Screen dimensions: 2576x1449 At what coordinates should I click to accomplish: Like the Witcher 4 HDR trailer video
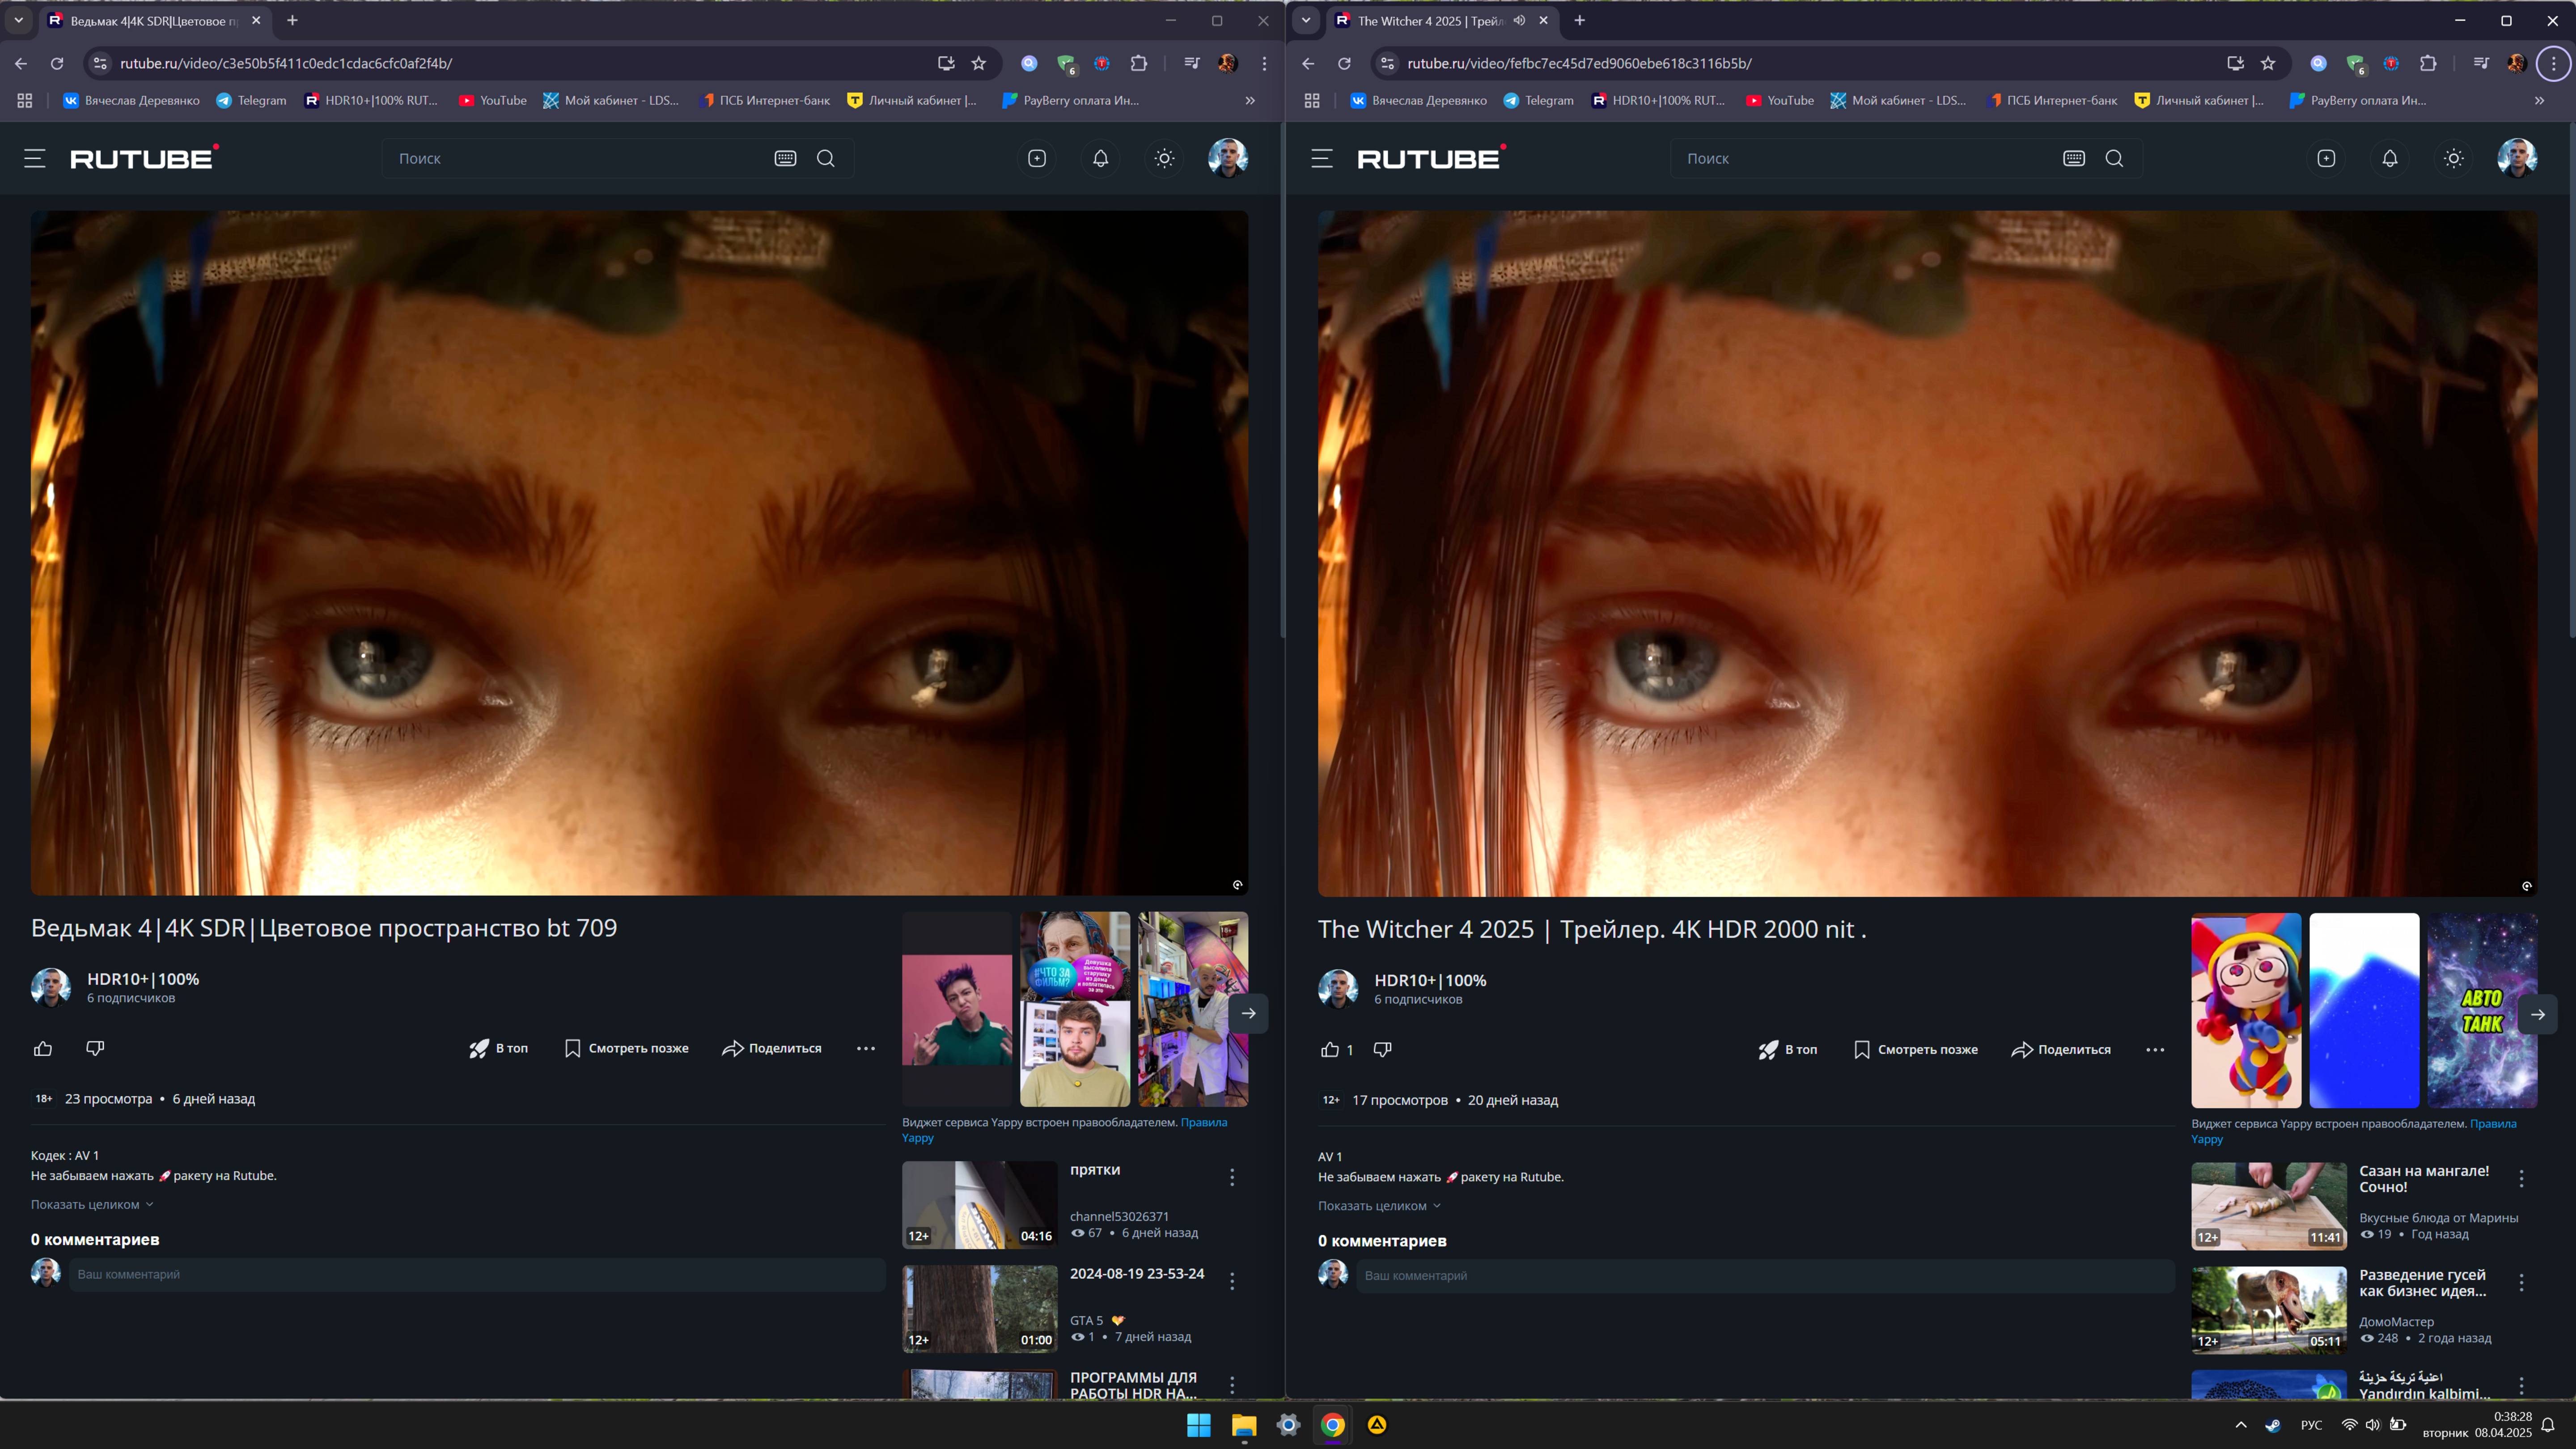click(1329, 1049)
